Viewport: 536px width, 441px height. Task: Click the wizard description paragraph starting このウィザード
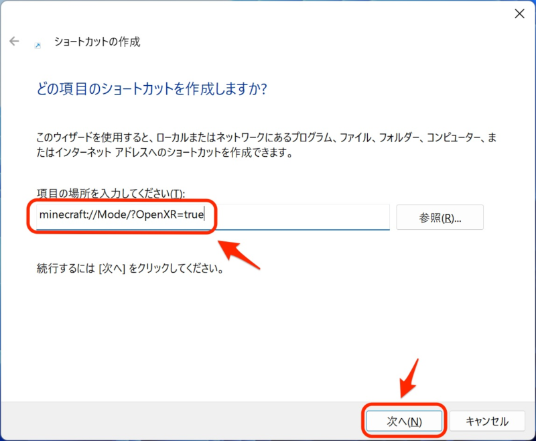[266, 145]
